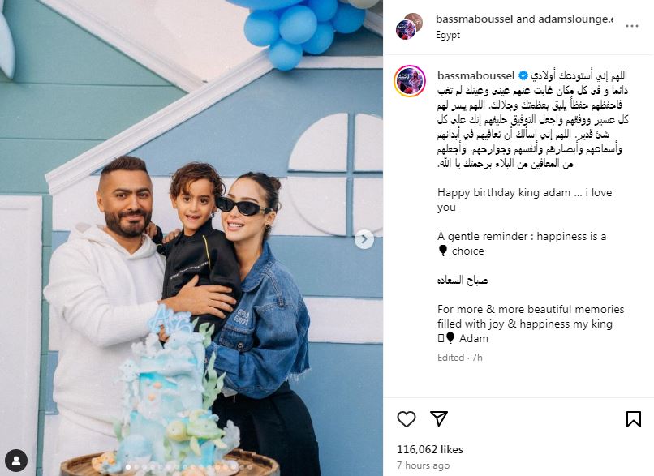Share the post via paper plane icon
Screen dimensions: 654x476
click(x=439, y=418)
